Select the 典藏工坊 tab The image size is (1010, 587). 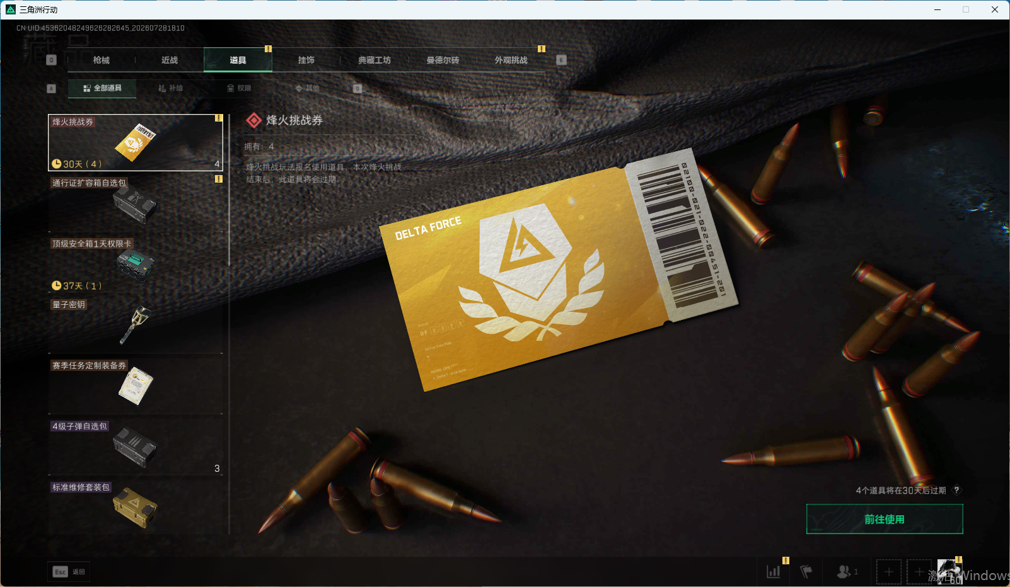pyautogui.click(x=374, y=60)
